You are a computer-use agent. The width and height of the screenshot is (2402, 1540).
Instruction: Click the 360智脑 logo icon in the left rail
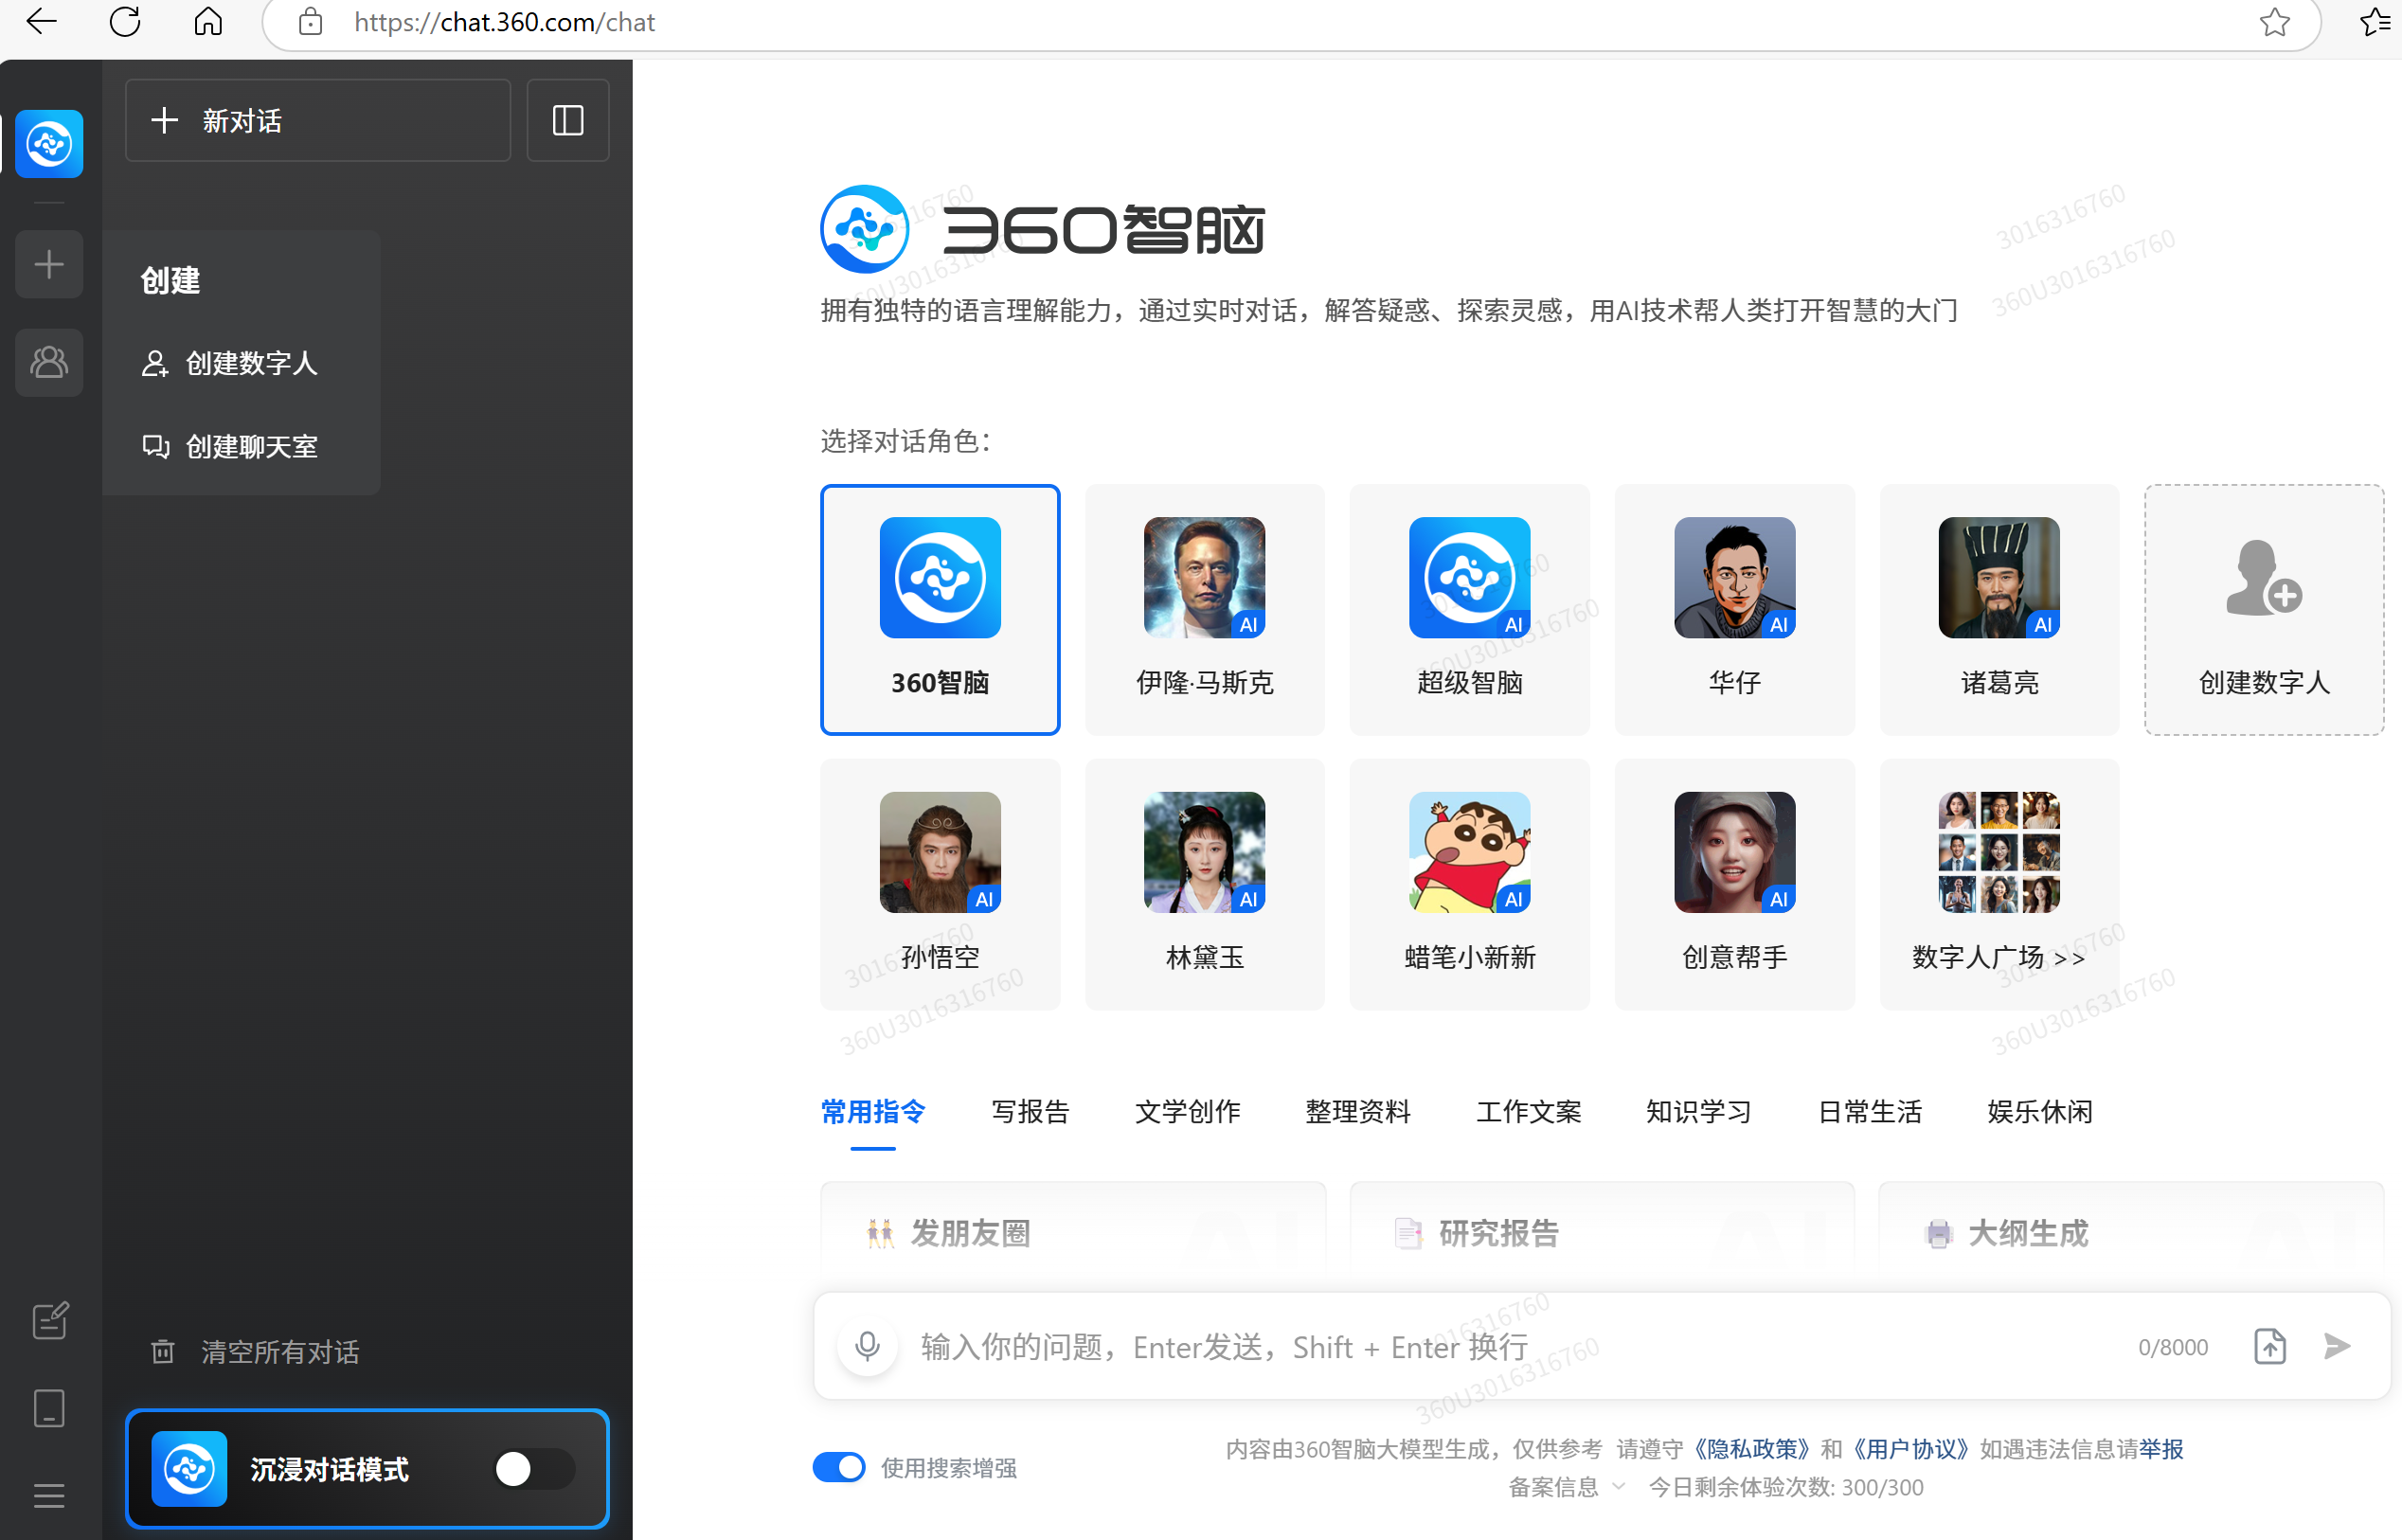48,144
